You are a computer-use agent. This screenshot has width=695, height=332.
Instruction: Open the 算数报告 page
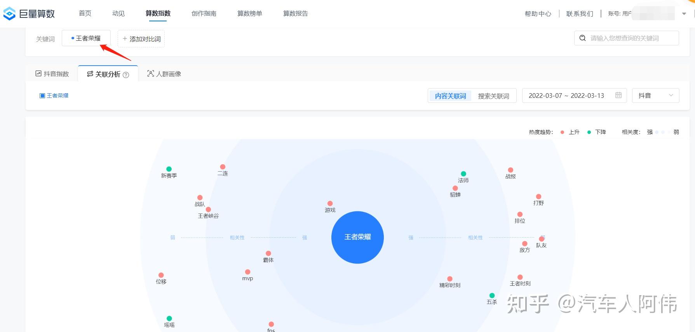tap(296, 14)
